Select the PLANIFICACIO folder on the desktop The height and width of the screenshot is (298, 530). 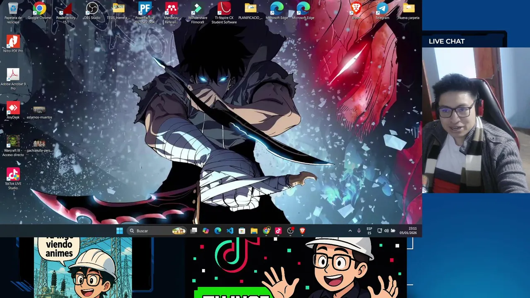[250, 11]
